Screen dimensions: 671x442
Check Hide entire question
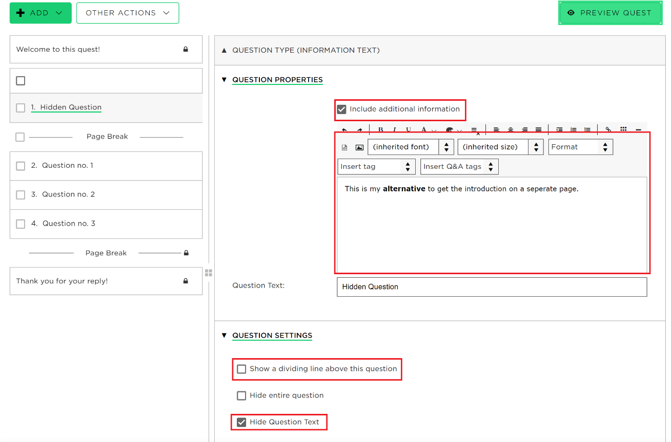coord(241,395)
